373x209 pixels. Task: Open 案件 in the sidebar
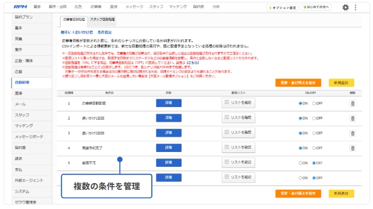tap(32, 50)
